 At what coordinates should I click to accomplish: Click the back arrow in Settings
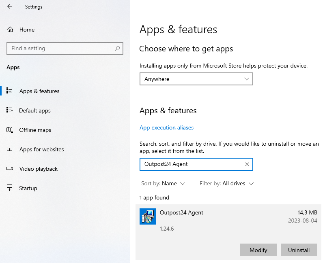(x=10, y=6)
